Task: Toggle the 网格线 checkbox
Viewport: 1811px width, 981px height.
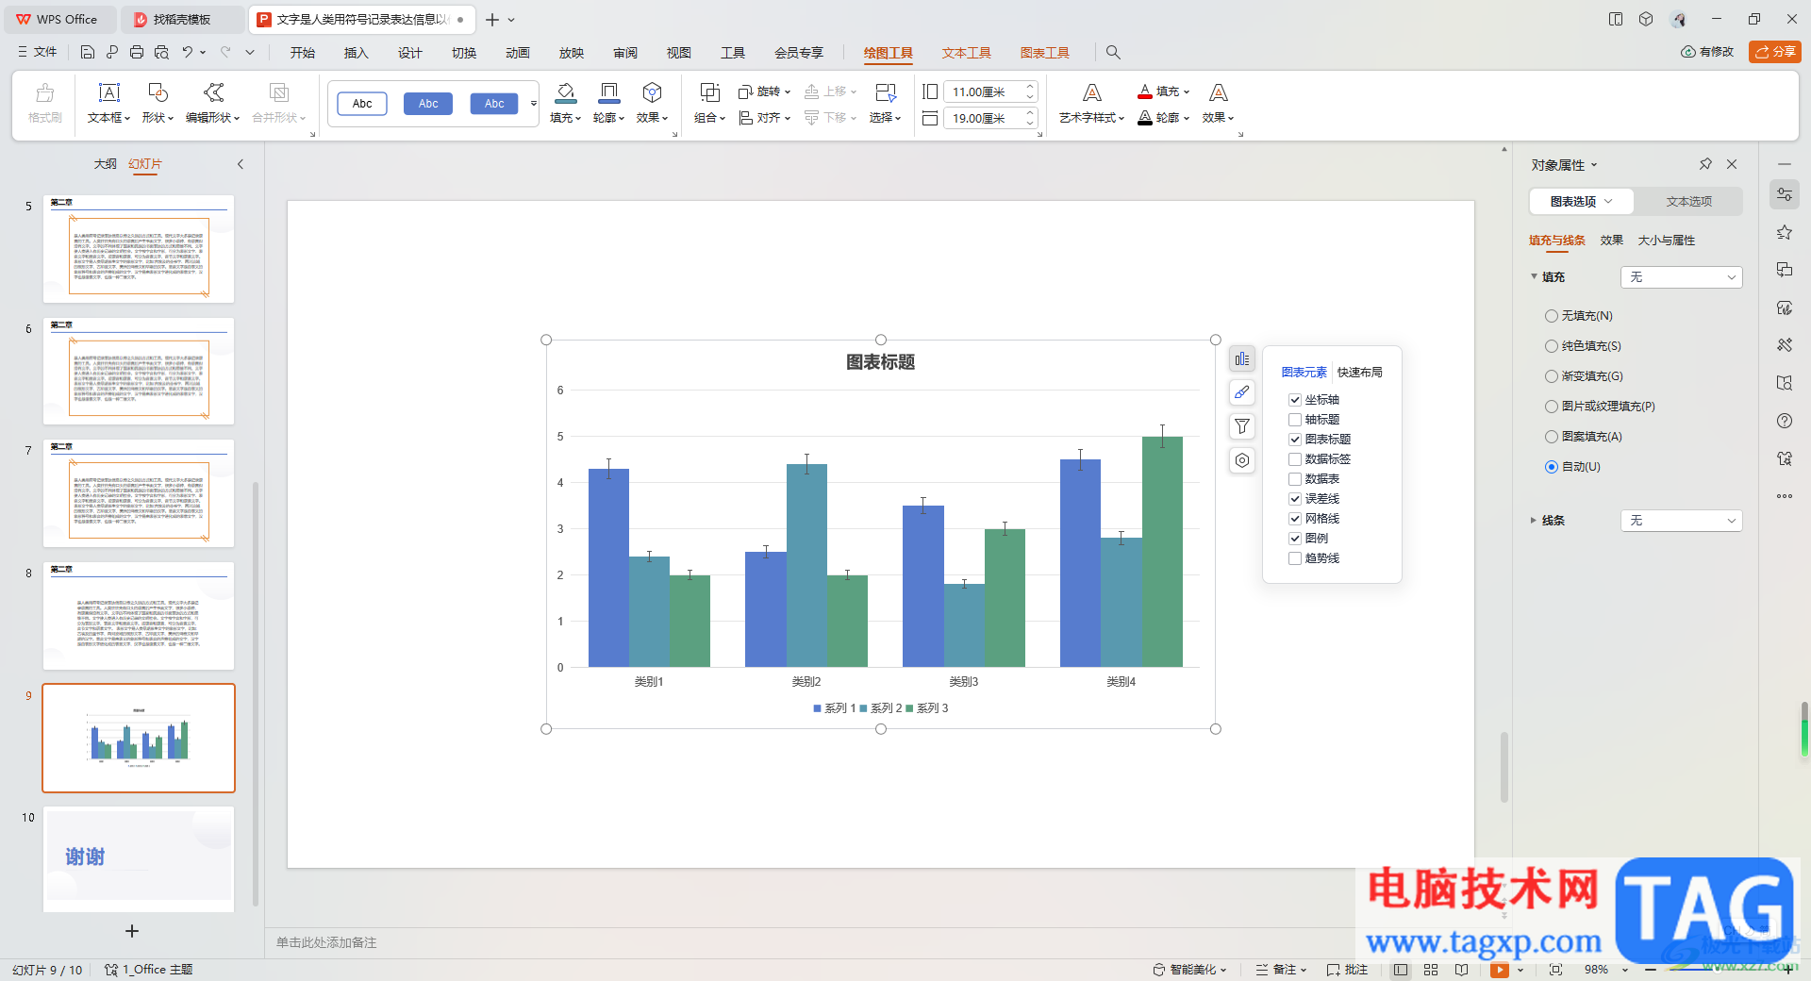Action: (x=1295, y=519)
